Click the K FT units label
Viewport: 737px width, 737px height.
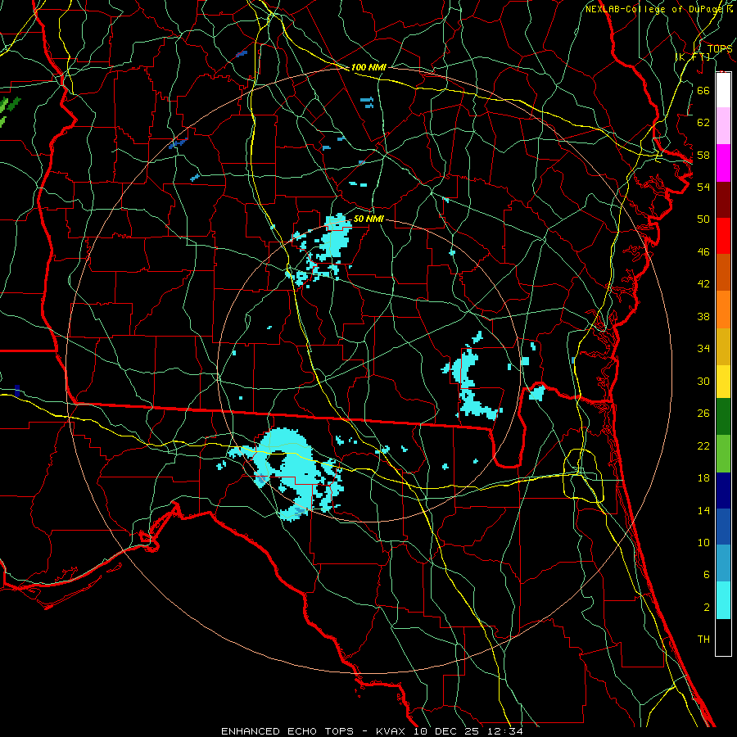pyautogui.click(x=693, y=57)
